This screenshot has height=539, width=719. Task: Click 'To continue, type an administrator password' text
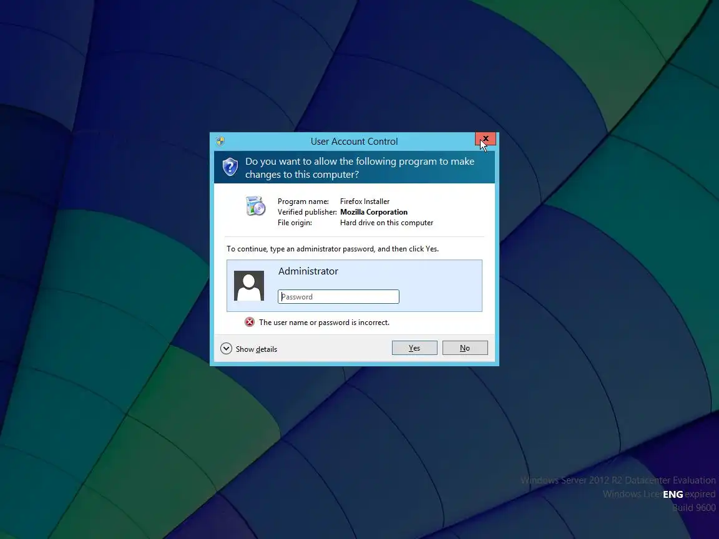point(333,249)
